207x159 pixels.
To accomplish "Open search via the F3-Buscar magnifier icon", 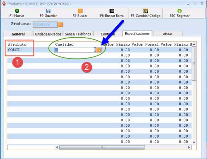I will click(x=80, y=11).
